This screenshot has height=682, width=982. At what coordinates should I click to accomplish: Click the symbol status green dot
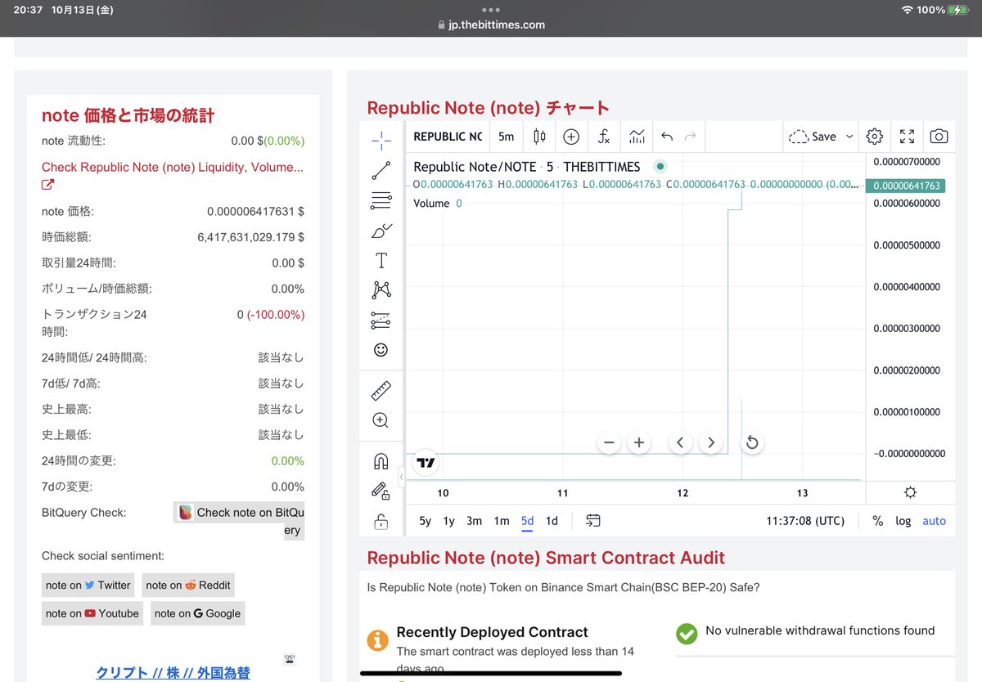660,166
